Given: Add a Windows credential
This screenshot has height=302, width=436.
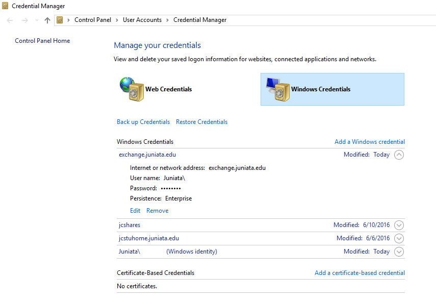Looking at the screenshot, I should tap(370, 142).
